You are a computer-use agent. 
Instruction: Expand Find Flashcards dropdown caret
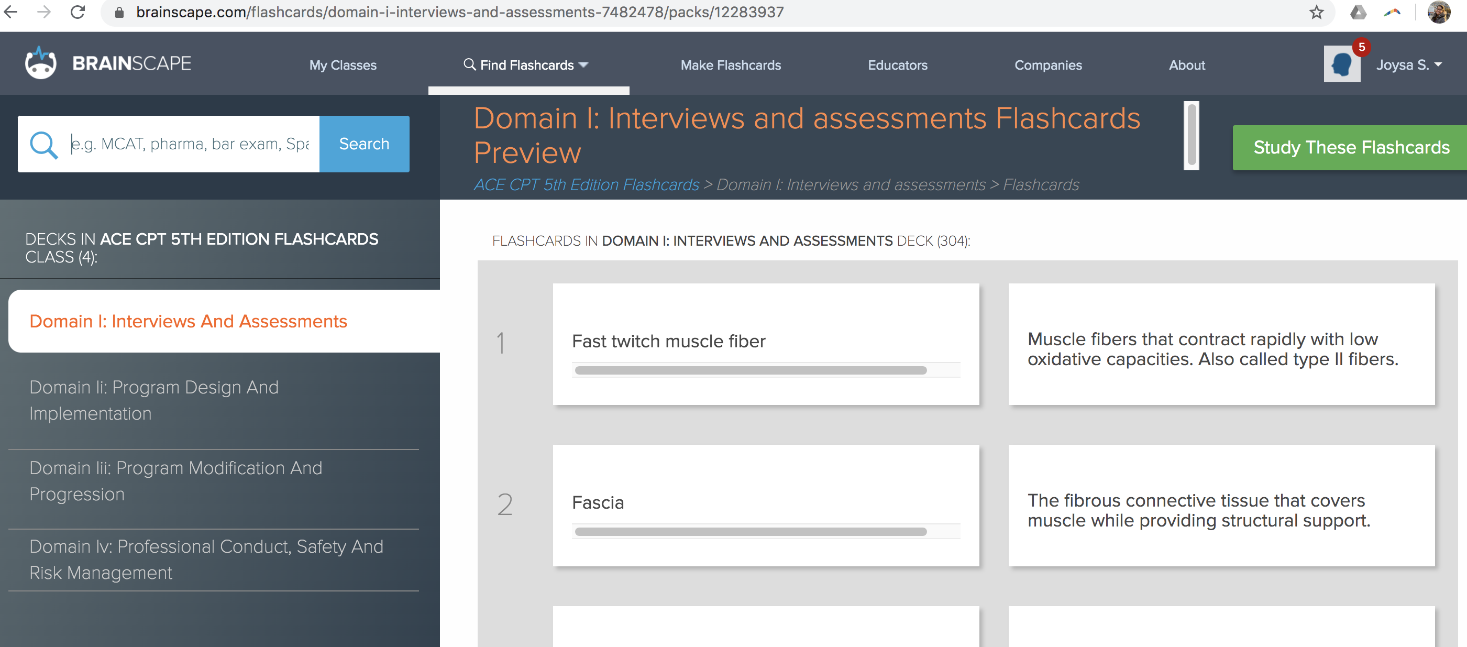coord(584,65)
